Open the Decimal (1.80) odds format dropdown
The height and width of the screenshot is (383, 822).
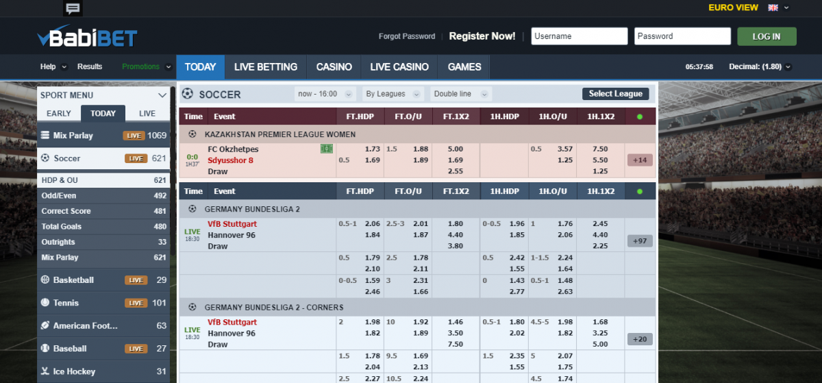coord(760,66)
